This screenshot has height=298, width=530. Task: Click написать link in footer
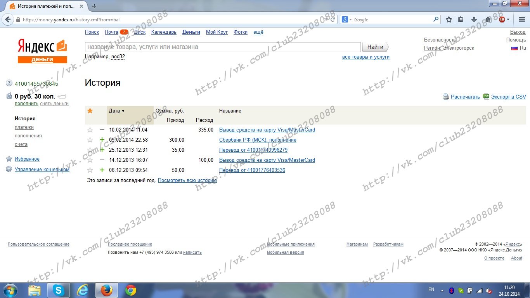tap(192, 252)
